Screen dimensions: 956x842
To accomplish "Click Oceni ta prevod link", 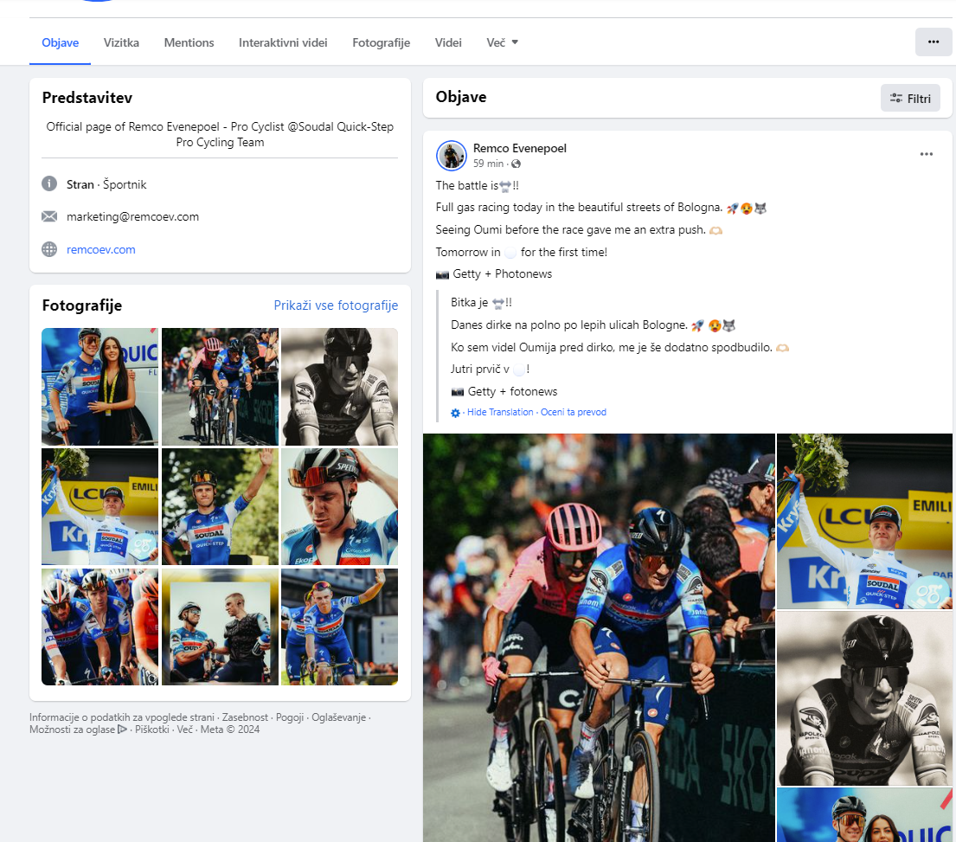I will click(x=574, y=413).
